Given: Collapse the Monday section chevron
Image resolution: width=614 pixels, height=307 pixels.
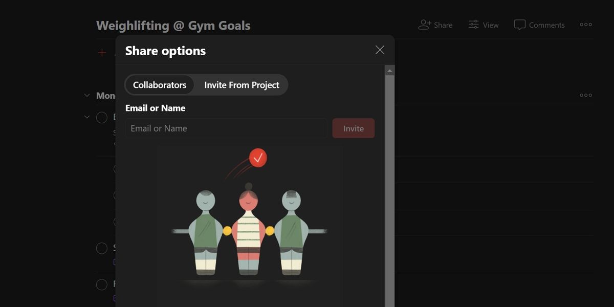Looking at the screenshot, I should (x=86, y=95).
